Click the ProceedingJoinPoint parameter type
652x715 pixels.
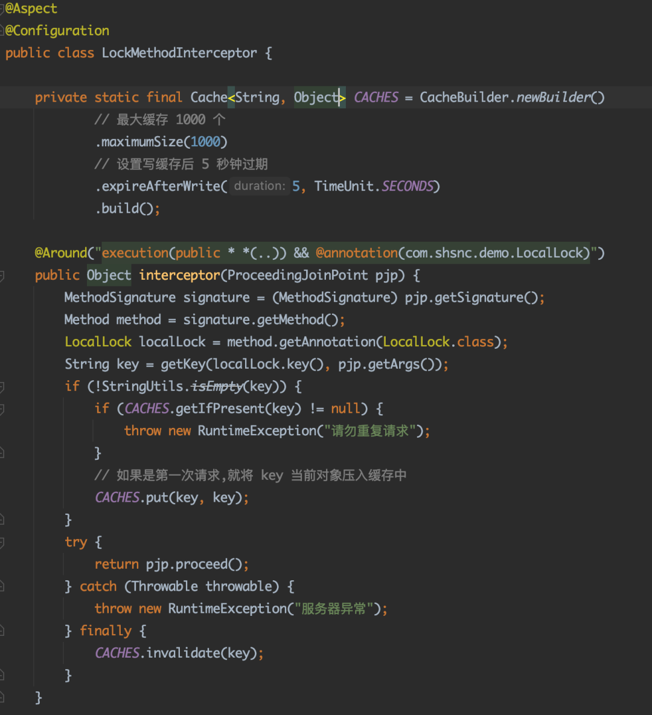[298, 275]
